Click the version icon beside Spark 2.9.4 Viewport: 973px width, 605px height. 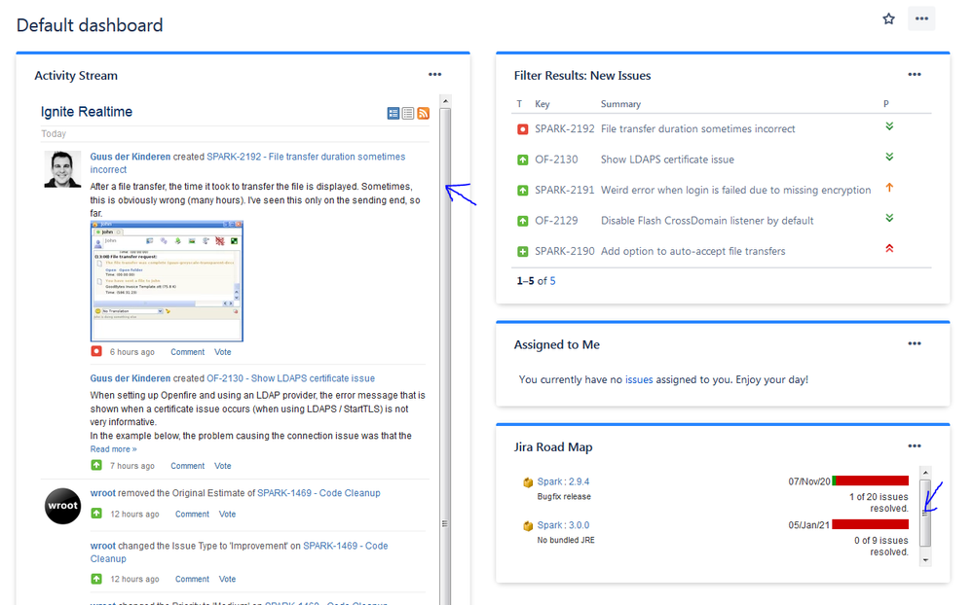(528, 482)
